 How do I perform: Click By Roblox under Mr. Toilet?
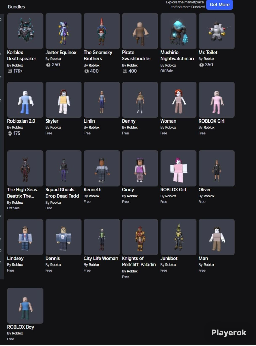point(206,59)
